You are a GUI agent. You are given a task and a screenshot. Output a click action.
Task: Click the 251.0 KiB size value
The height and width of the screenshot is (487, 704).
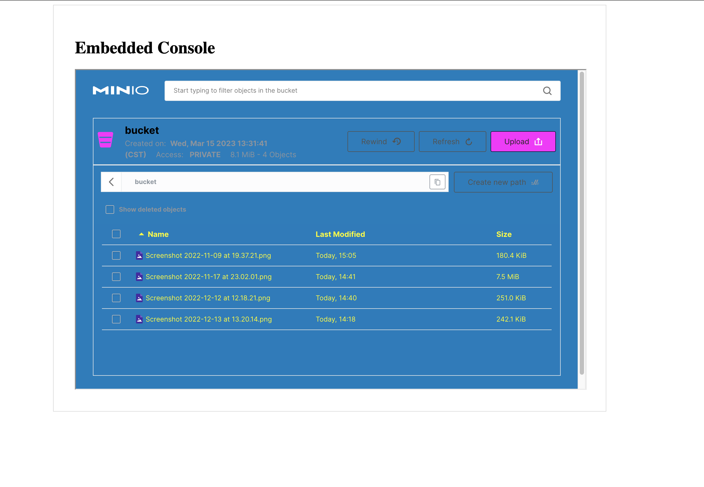coord(511,298)
